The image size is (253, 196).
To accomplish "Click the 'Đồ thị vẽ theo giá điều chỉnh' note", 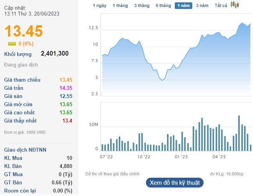I will [112, 174].
